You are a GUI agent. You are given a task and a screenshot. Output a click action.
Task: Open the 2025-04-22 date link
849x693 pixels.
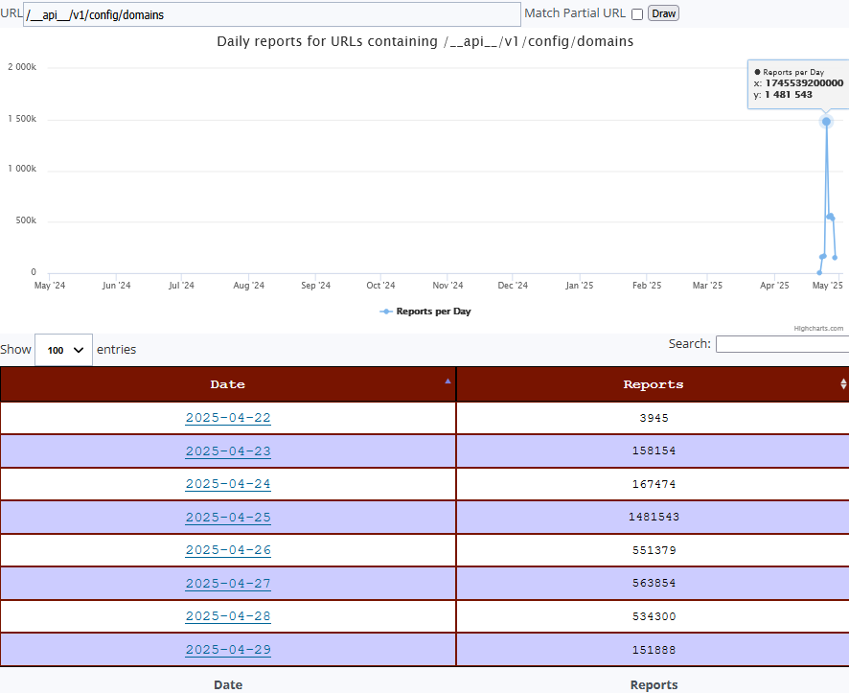pyautogui.click(x=228, y=418)
